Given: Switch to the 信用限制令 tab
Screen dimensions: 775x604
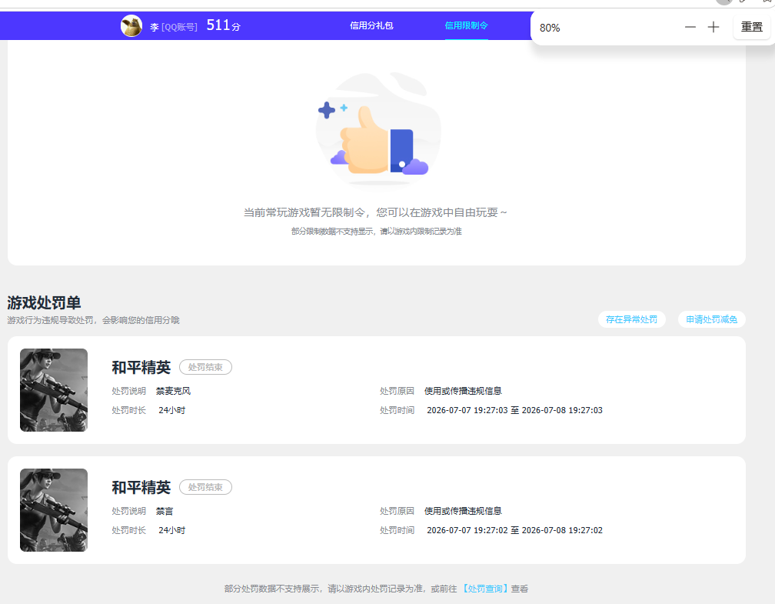Looking at the screenshot, I should tap(466, 25).
